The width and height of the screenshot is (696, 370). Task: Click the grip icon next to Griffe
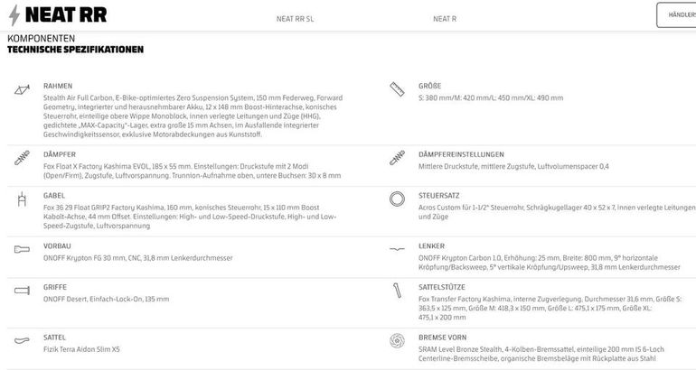[x=22, y=291]
